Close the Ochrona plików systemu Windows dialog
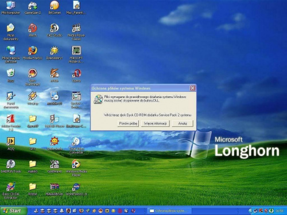The width and height of the screenshot is (287, 215). [192, 88]
